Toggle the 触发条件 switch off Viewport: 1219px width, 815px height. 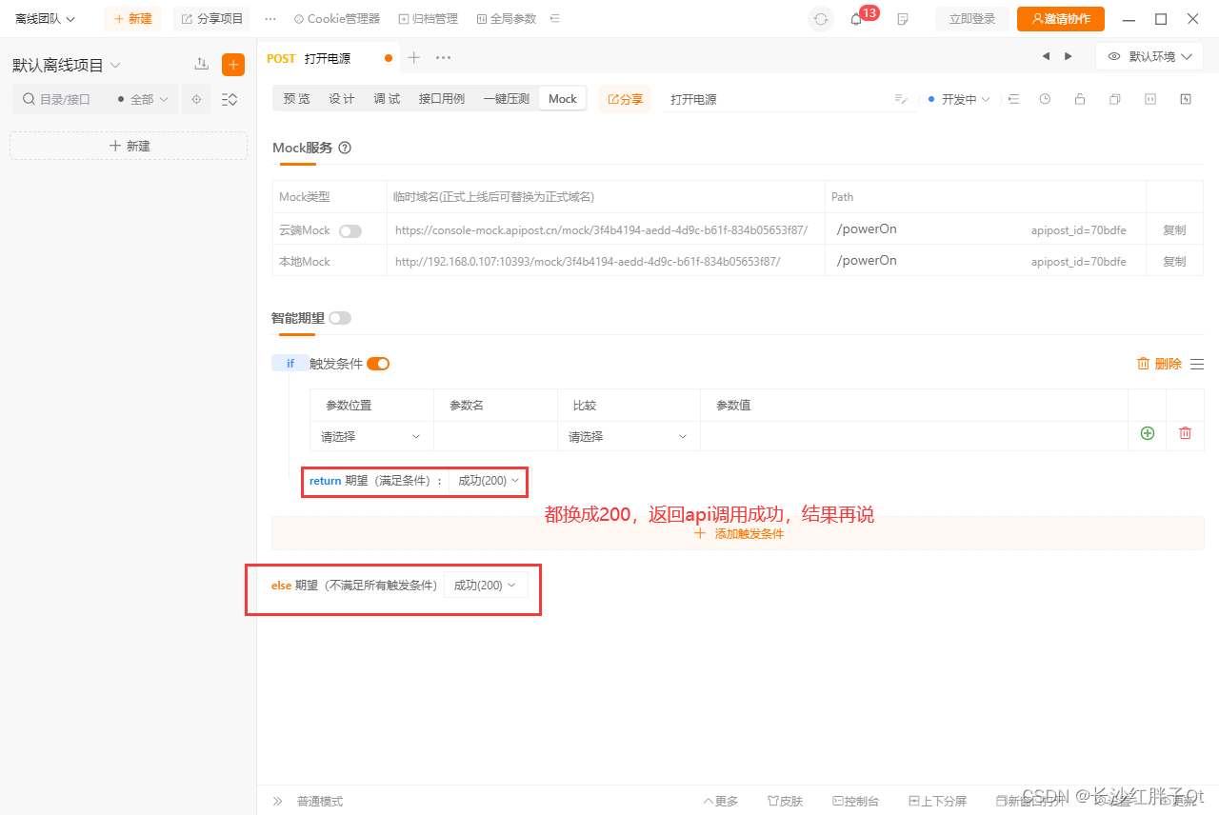click(x=378, y=364)
